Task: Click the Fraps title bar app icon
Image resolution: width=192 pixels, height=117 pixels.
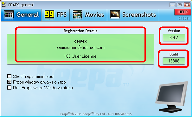Action: pos(4,5)
